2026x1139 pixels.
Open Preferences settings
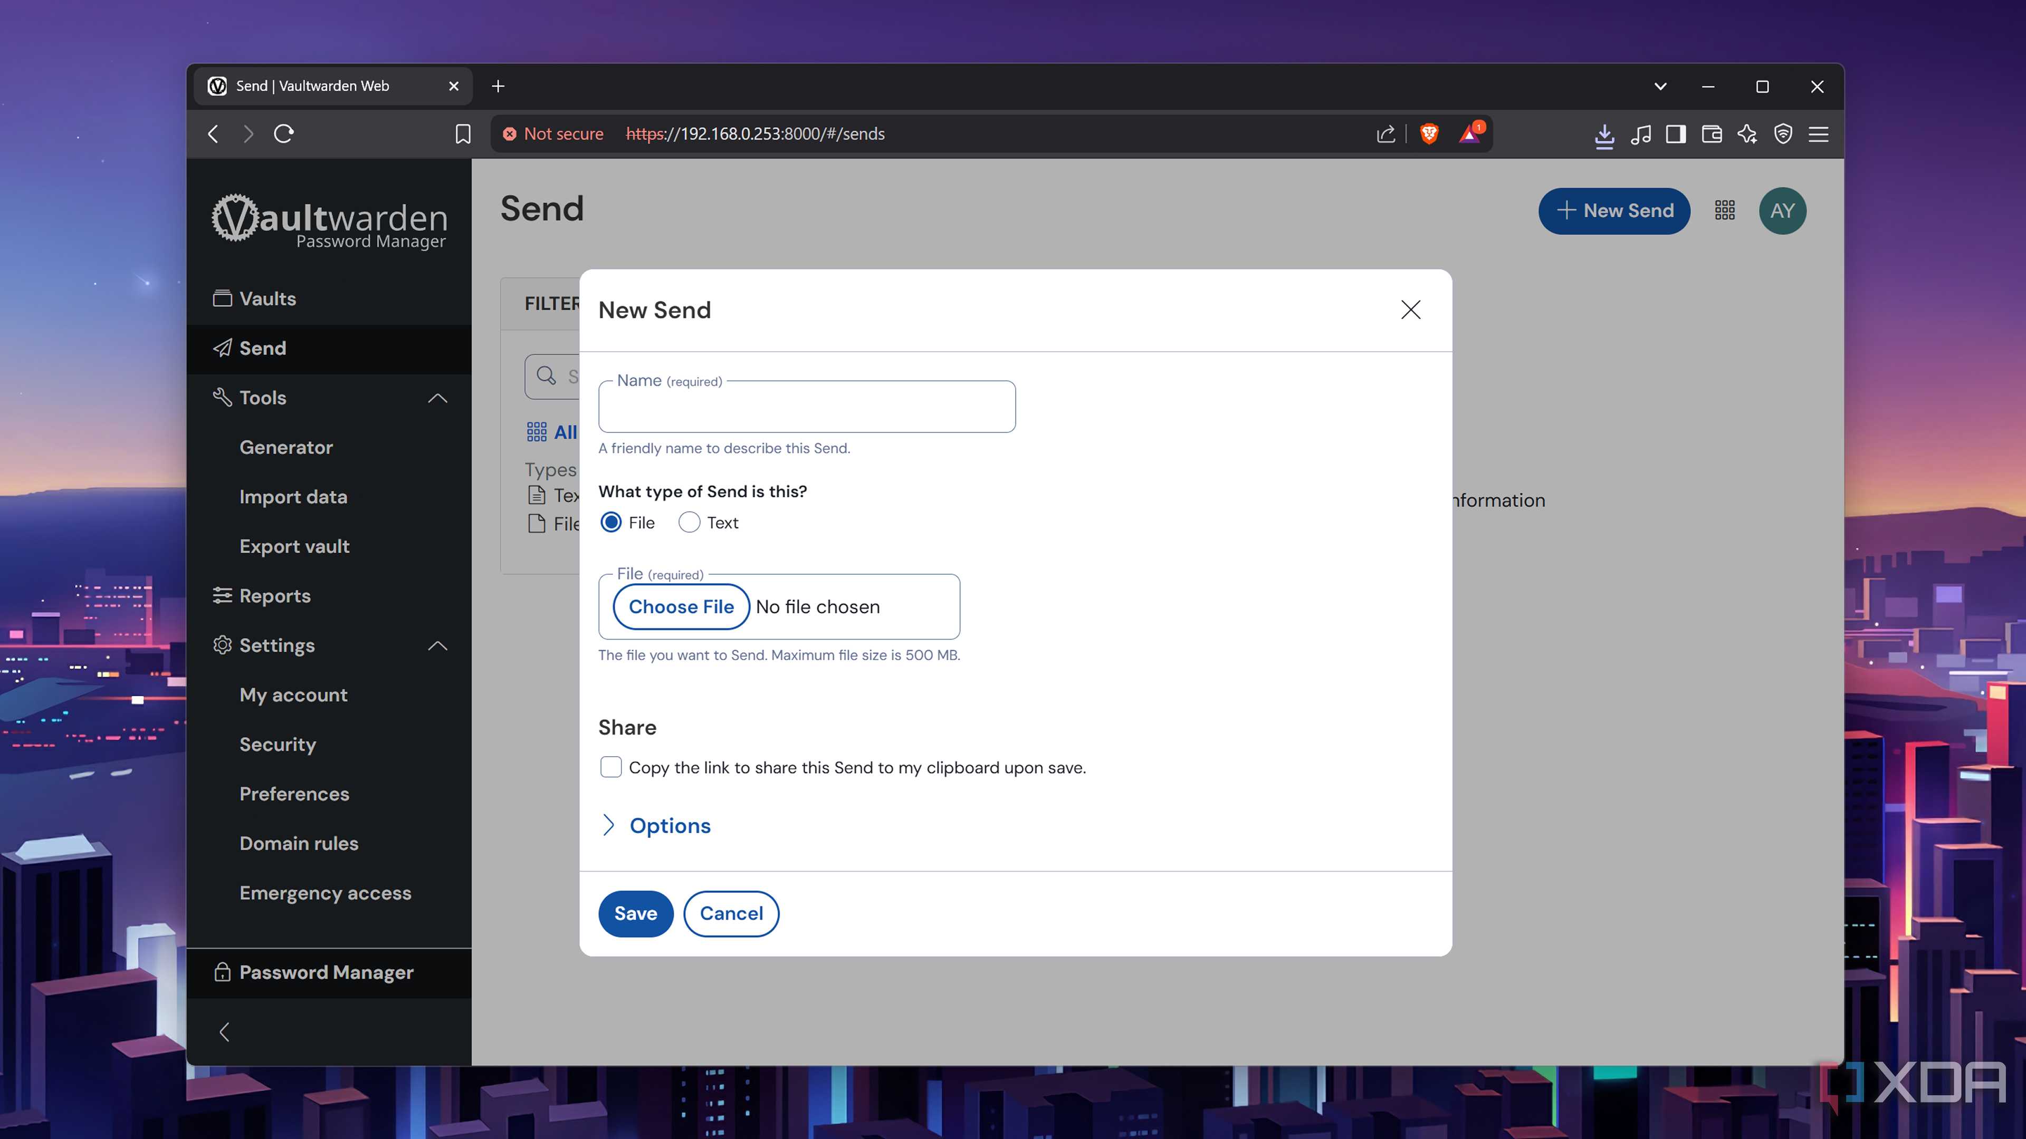tap(294, 794)
